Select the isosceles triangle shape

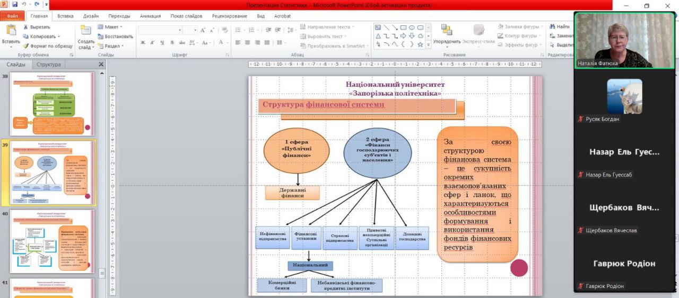coord(378,36)
